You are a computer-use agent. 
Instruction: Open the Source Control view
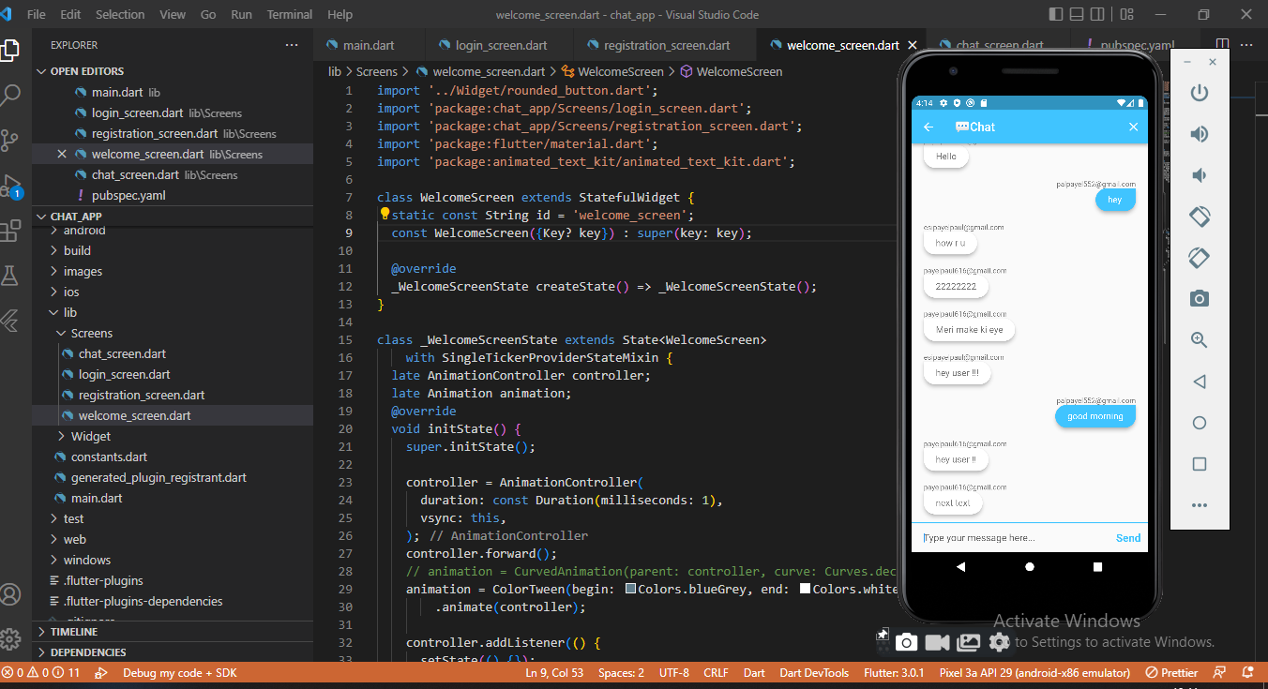pyautogui.click(x=10, y=140)
